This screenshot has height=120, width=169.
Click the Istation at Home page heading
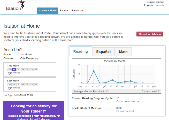click(22, 26)
